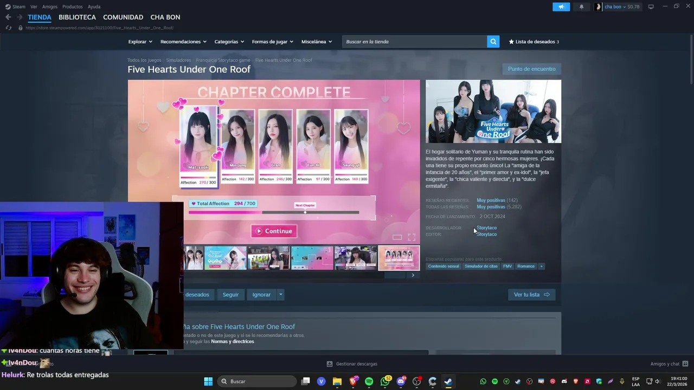Image resolution: width=694 pixels, height=390 pixels.
Task: Click in the Buscar en la tienda field
Action: (x=414, y=42)
